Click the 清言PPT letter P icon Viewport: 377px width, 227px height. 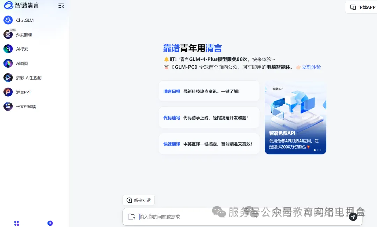[8, 92]
